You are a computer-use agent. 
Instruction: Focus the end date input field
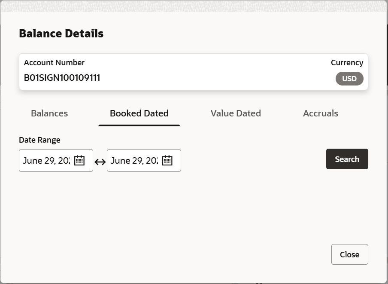[x=134, y=161]
